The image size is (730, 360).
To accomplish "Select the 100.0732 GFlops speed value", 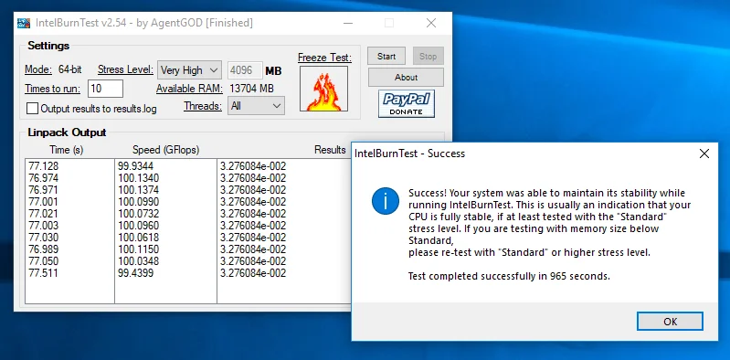I will pos(138,214).
